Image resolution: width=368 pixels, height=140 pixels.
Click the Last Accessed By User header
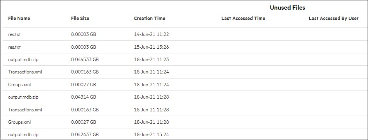point(333,19)
